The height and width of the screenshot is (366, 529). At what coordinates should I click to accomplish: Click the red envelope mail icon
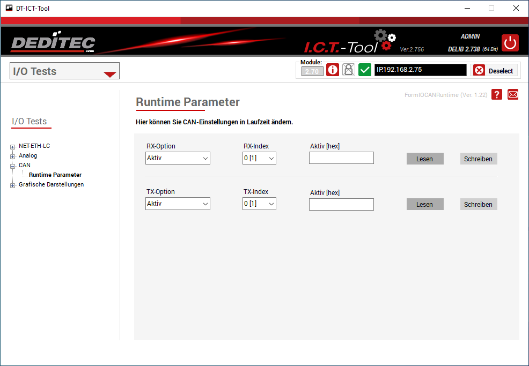(x=513, y=95)
